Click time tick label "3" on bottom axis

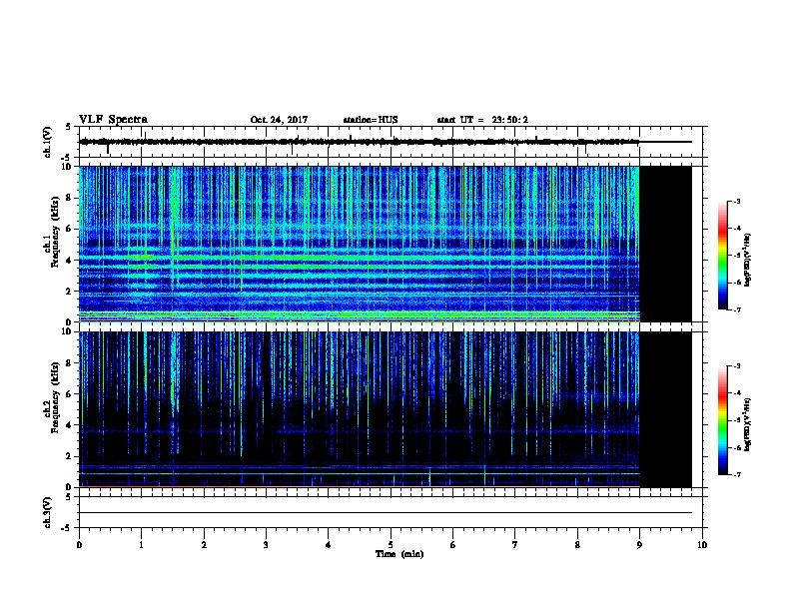tap(266, 545)
